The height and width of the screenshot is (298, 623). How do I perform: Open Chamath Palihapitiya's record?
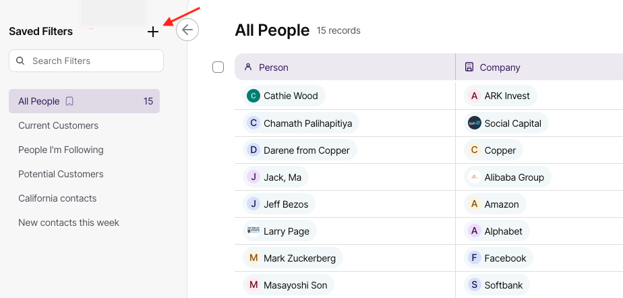301,123
